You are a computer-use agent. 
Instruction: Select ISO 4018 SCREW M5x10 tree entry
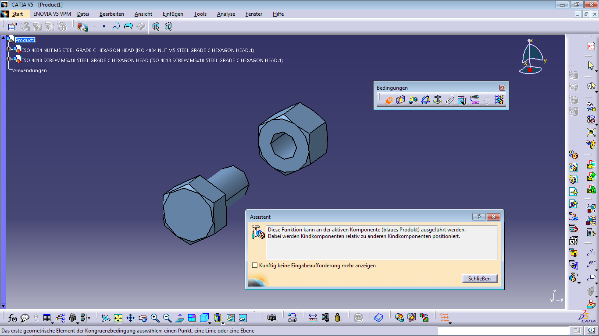(x=152, y=60)
